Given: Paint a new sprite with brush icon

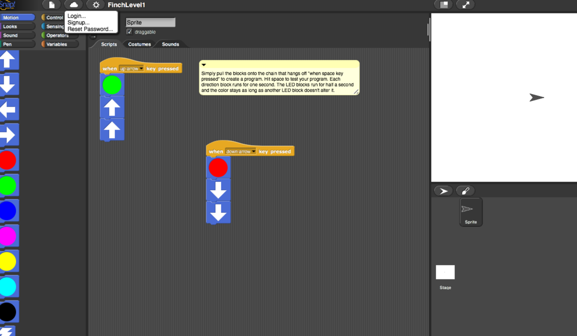Looking at the screenshot, I should (465, 191).
